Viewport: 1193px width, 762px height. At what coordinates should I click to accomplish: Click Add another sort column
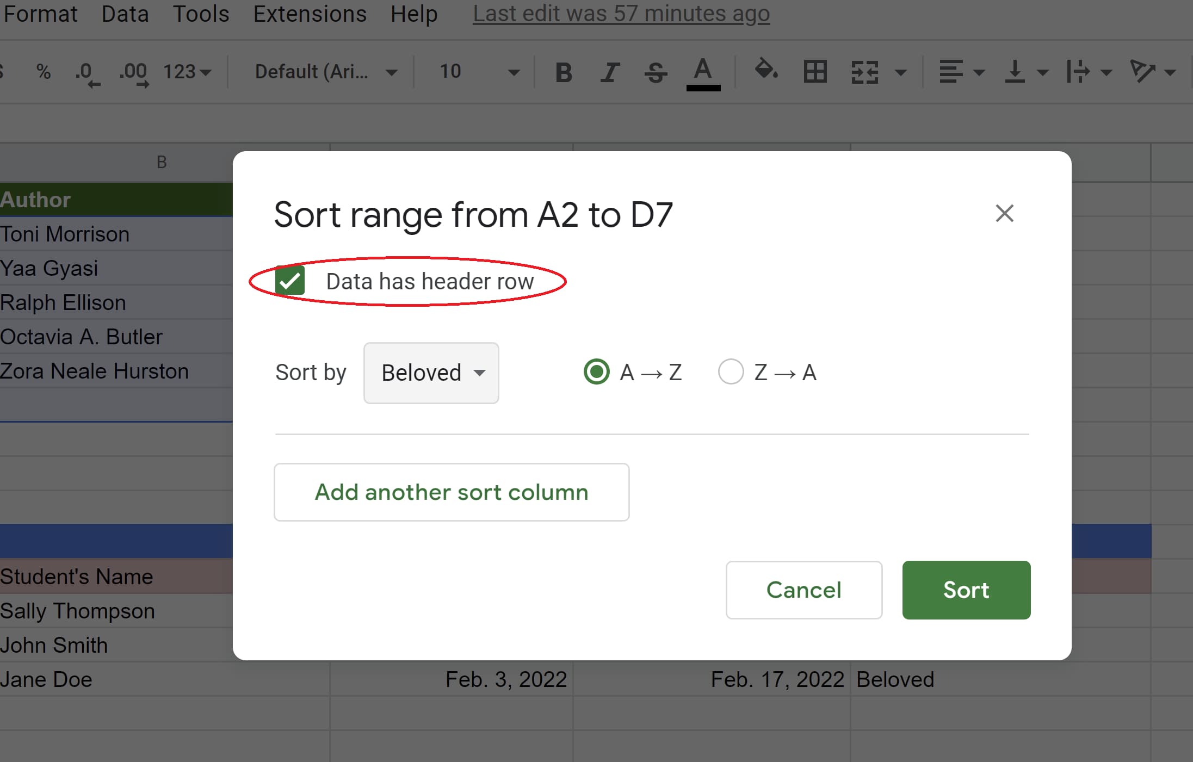452,492
